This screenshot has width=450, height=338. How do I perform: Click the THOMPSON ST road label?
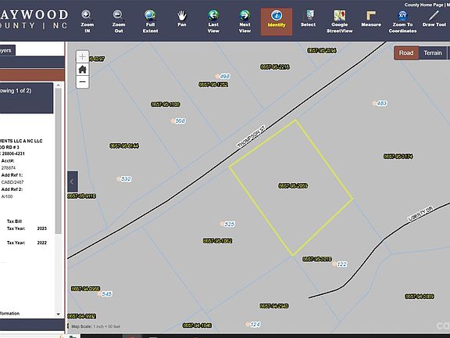(251, 136)
